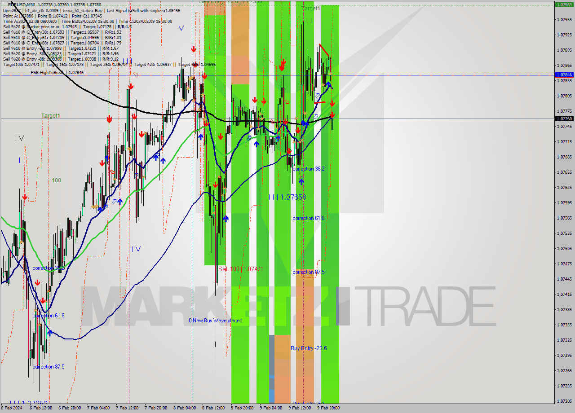The image size is (575, 413).
Task: Click the 1.07805 price axis label
Action: point(564,96)
